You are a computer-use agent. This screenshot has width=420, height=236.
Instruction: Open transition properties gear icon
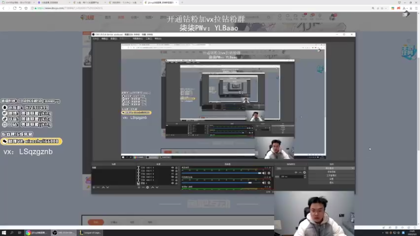point(304,173)
